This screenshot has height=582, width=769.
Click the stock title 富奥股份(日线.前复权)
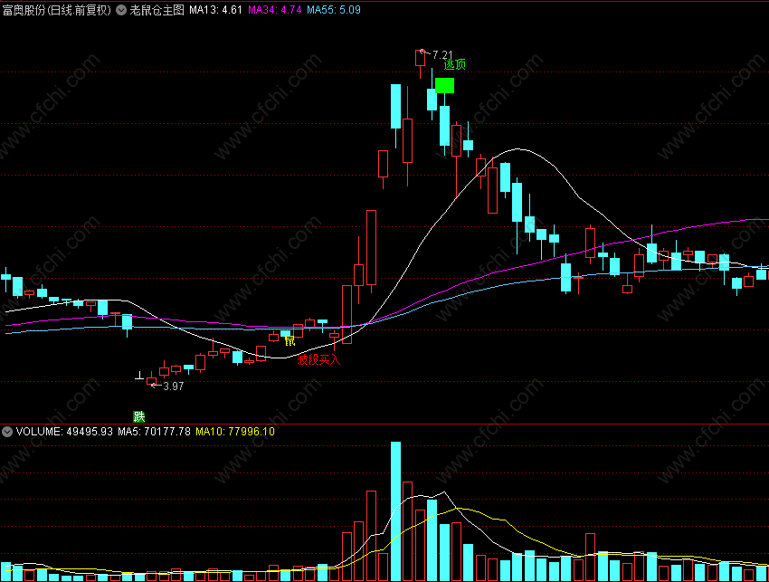tap(57, 10)
